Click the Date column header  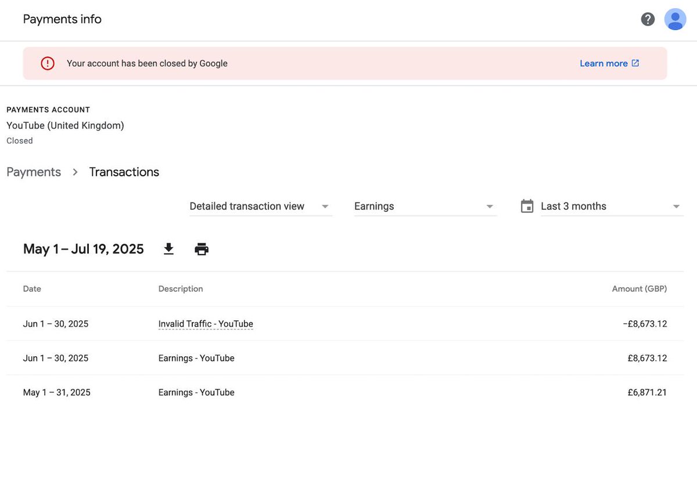click(32, 288)
